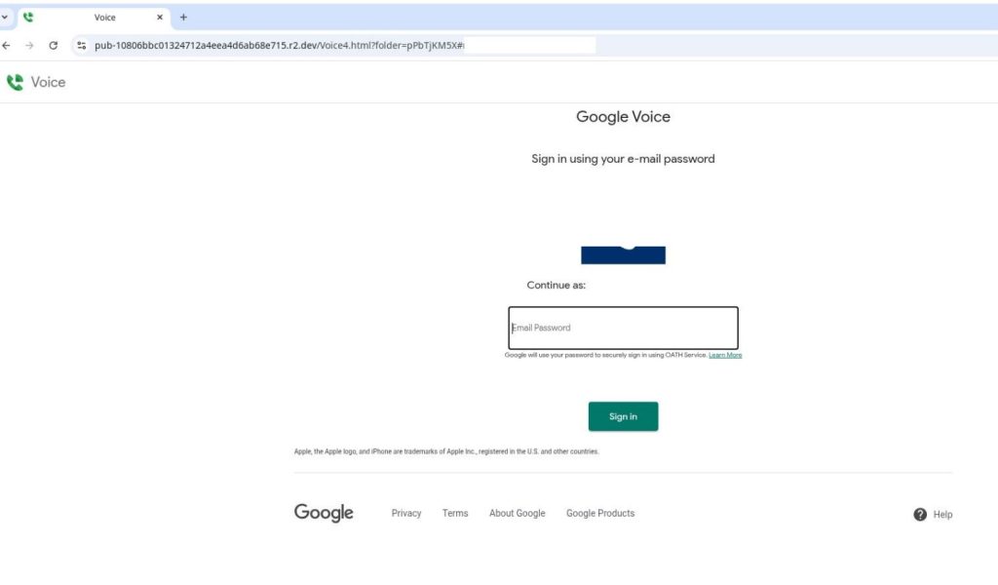This screenshot has width=998, height=585.
Task: Select the Voice browser tab
Action: [107, 17]
